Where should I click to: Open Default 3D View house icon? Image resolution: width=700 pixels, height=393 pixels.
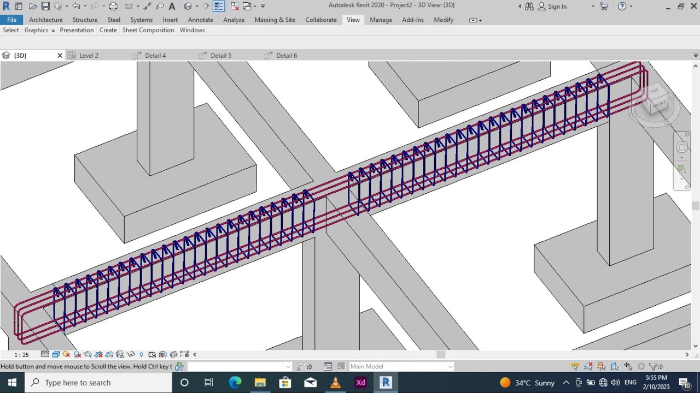tap(188, 6)
